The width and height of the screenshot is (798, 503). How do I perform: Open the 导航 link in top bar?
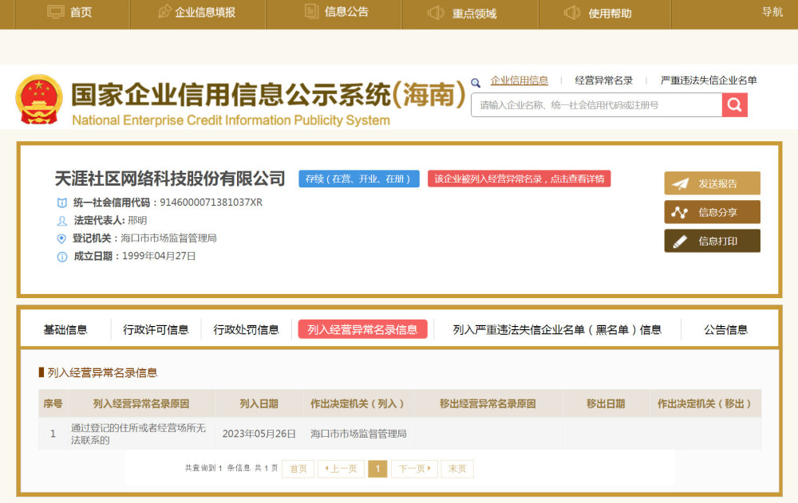coord(772,12)
